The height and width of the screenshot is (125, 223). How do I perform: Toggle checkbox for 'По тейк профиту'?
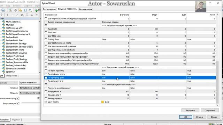pyautogui.click(x=46, y=70)
